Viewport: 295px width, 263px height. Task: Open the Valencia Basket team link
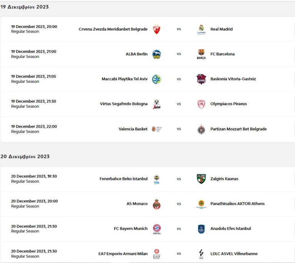point(133,129)
